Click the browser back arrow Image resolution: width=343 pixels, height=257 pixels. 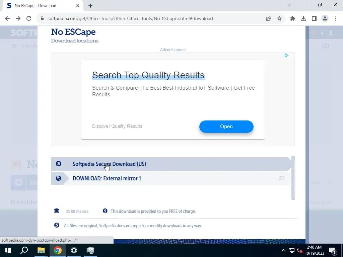7,19
